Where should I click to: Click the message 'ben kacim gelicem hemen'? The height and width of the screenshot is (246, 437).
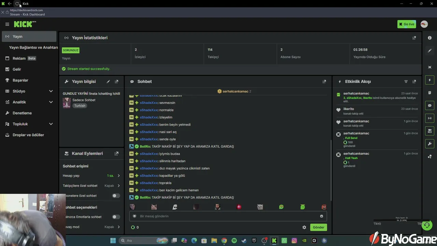pos(179,190)
